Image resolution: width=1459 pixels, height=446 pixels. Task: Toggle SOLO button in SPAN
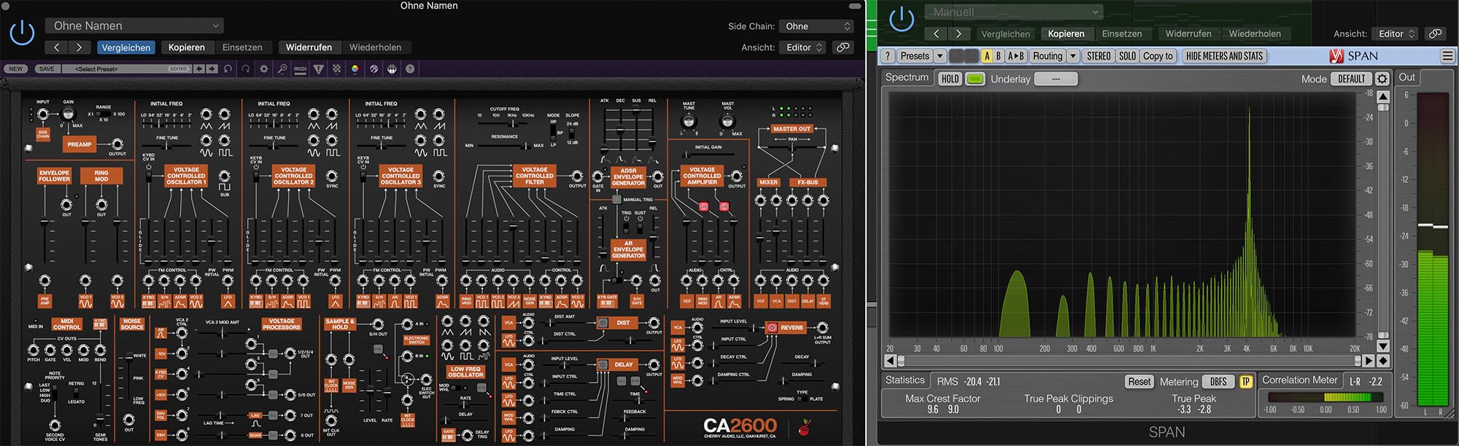1127,56
